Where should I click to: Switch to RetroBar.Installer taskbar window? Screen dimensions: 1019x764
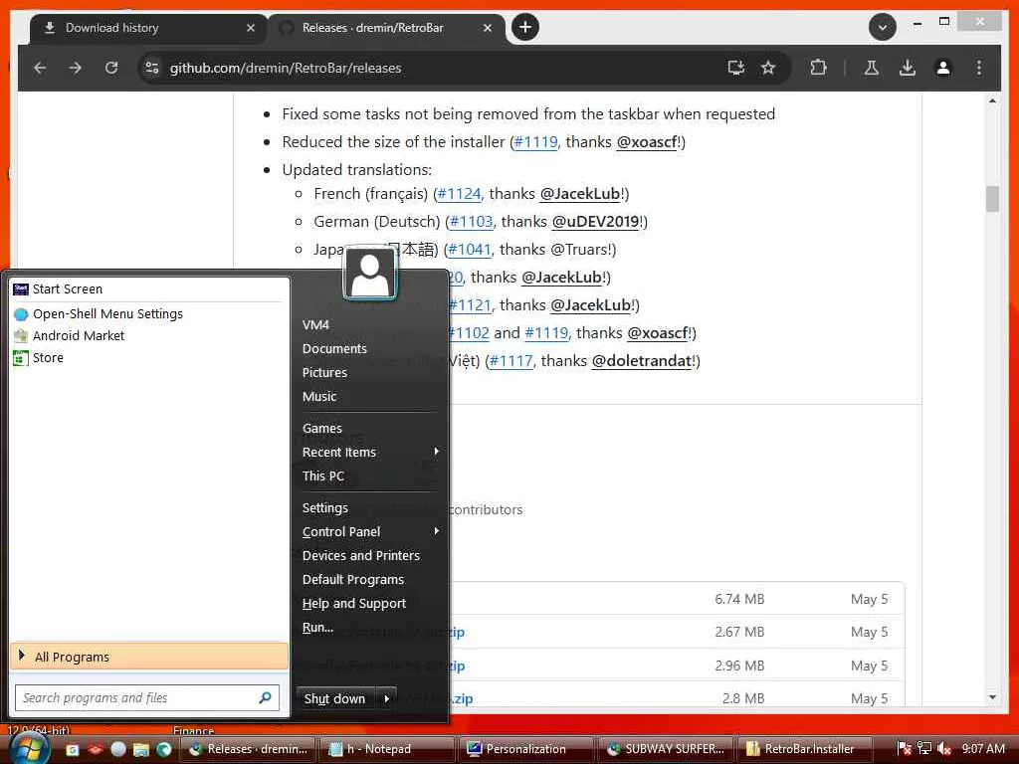pos(804,749)
